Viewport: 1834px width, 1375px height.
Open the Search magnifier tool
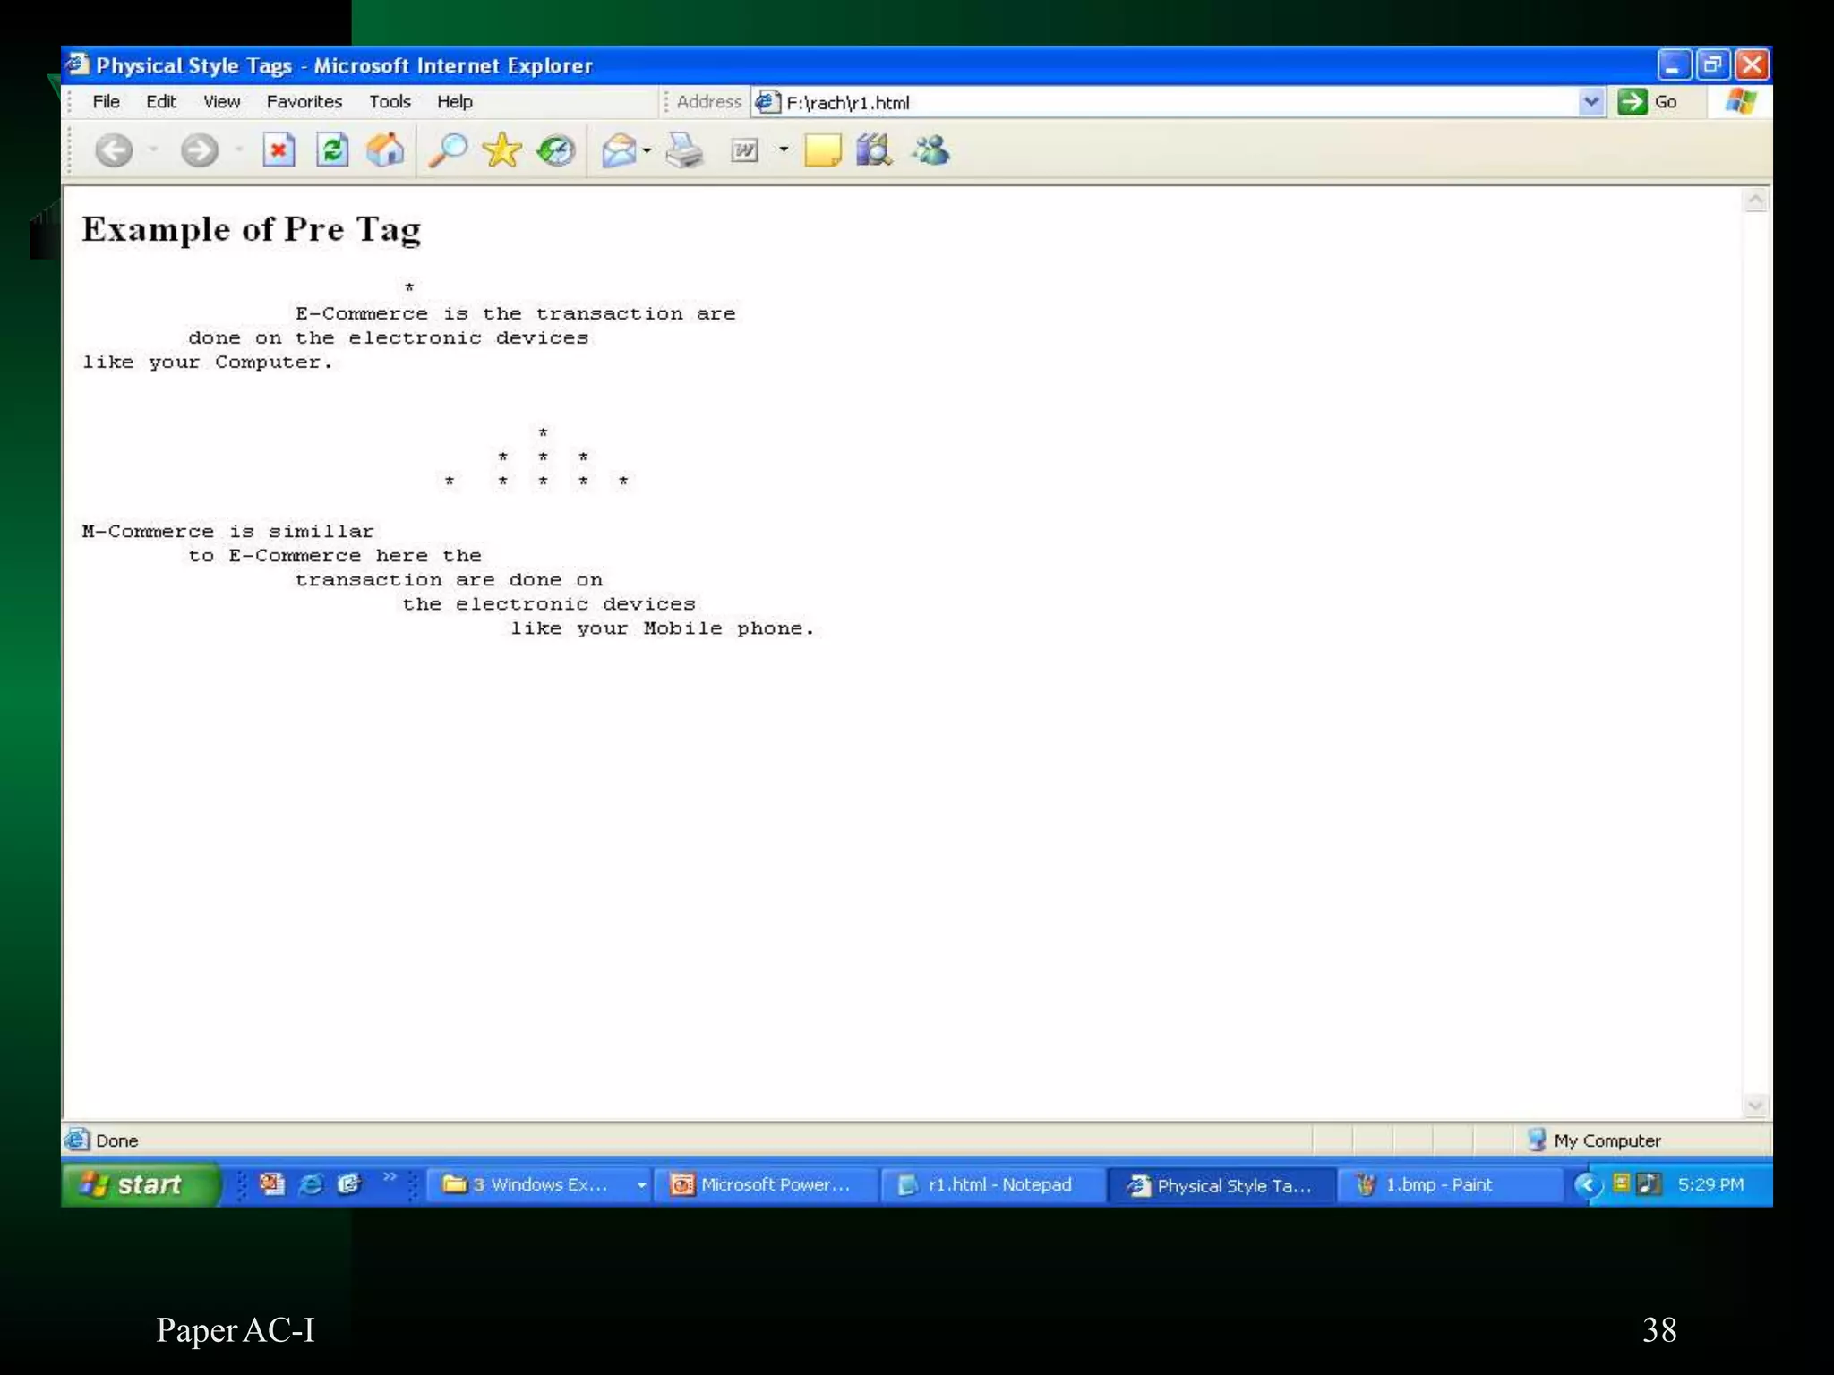[x=448, y=150]
